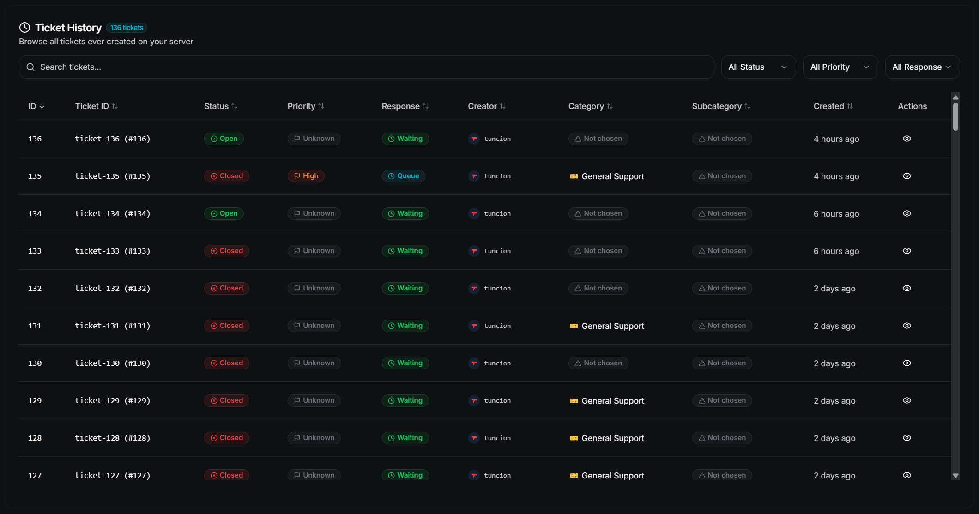Sort table by Priority header
This screenshot has width=979, height=514.
306,106
